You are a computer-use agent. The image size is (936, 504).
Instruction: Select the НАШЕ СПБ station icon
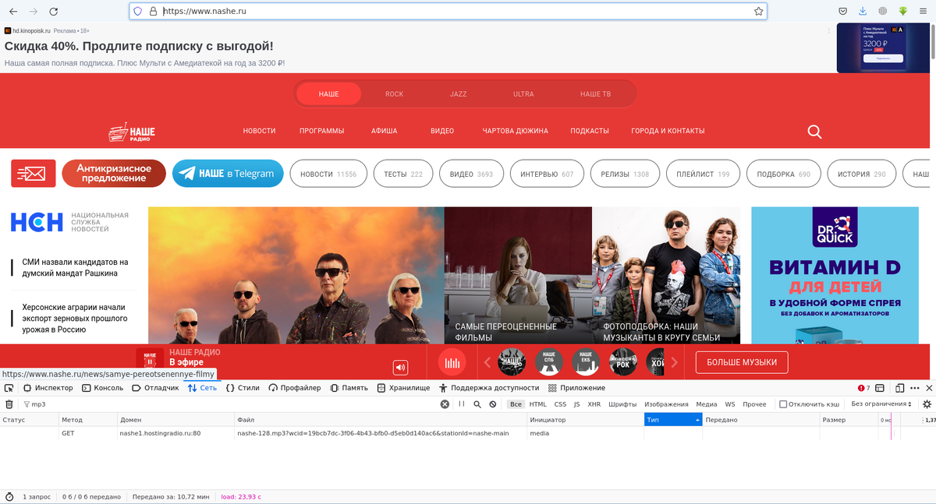click(x=549, y=362)
